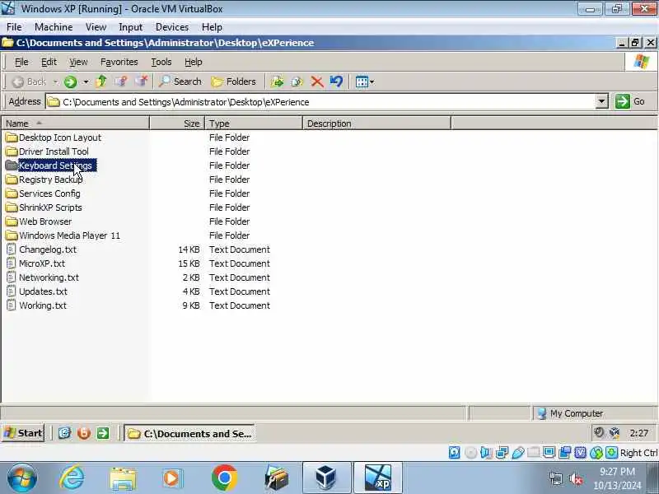659x494 pixels.
Task: Select Windows Media Player 11 folder
Action: [x=63, y=235]
